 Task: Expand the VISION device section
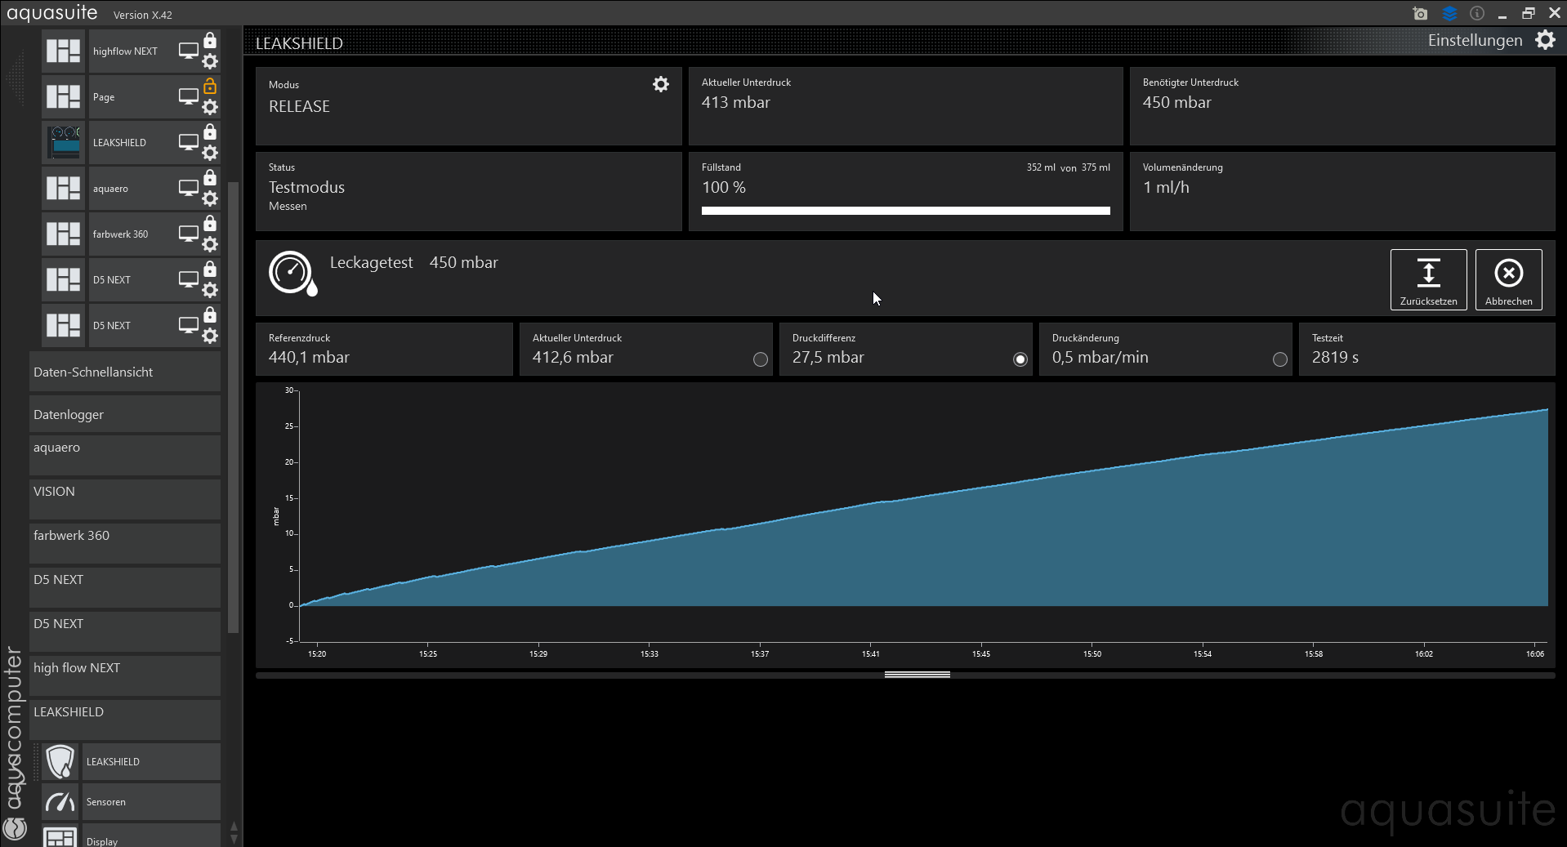[x=125, y=499]
